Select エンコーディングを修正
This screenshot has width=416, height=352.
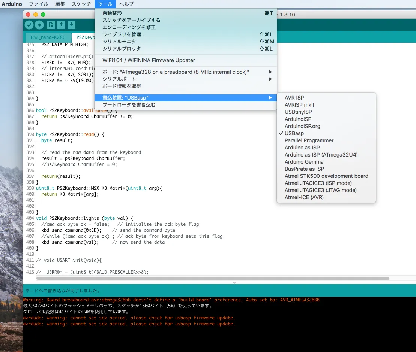[x=185, y=27]
